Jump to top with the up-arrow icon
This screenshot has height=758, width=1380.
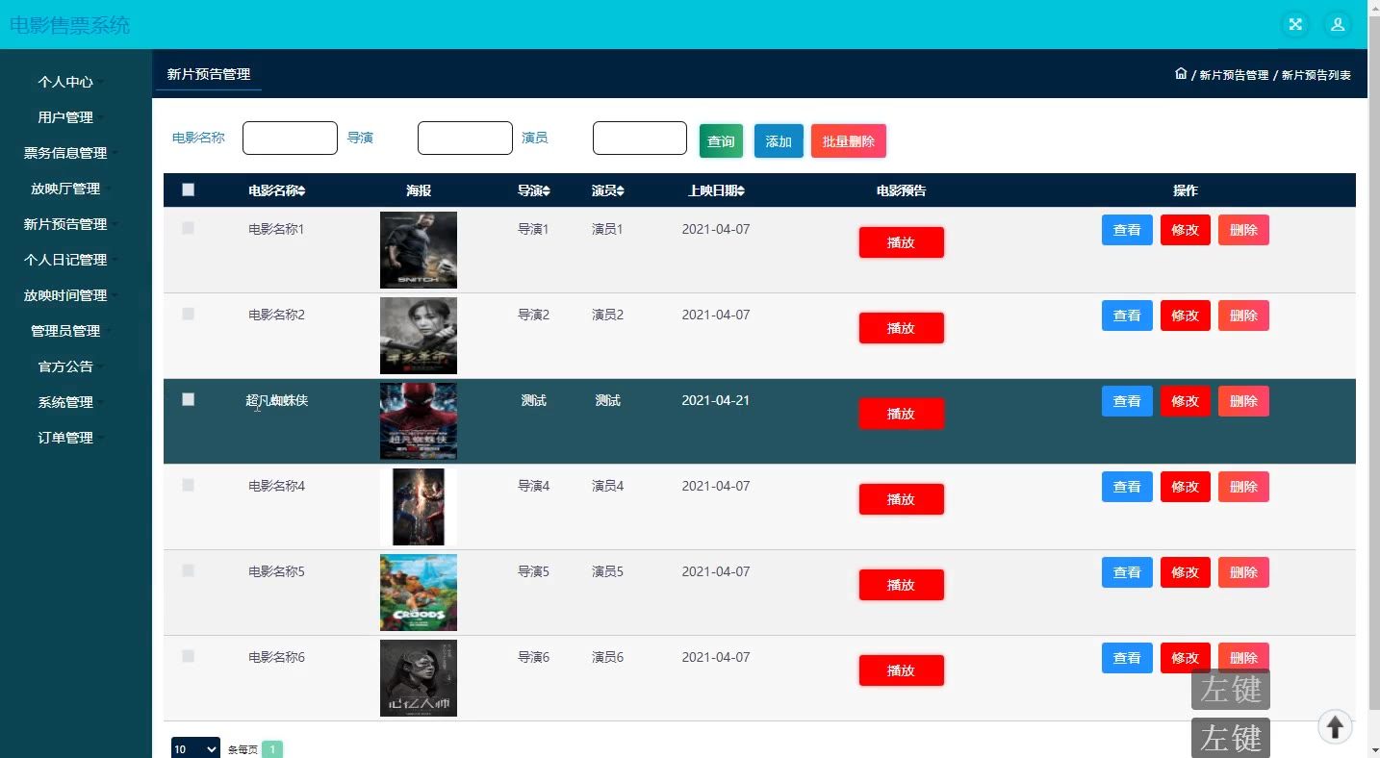click(x=1336, y=726)
